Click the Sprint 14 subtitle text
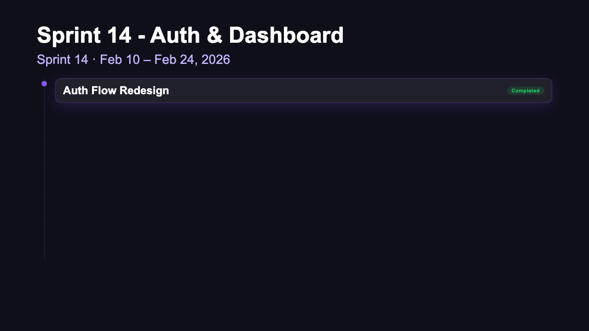The width and height of the screenshot is (589, 331). pyautogui.click(x=63, y=59)
